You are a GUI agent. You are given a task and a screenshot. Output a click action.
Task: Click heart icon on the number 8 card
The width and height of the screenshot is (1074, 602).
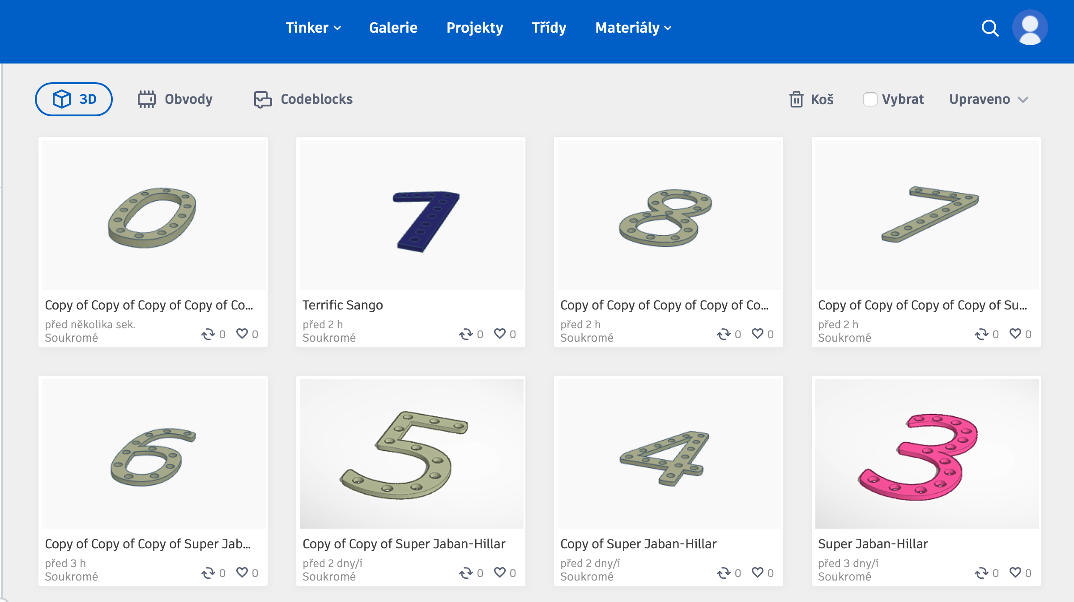coord(758,334)
